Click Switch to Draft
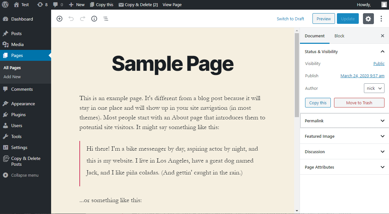This screenshot has height=214, width=389. pos(290,19)
